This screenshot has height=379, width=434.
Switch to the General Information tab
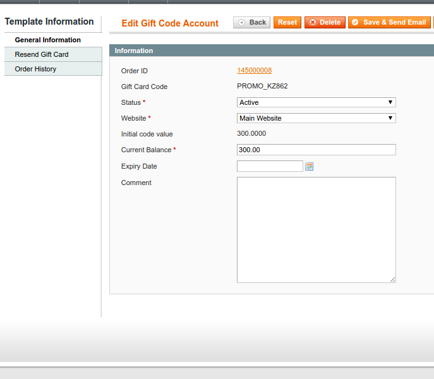(48, 40)
